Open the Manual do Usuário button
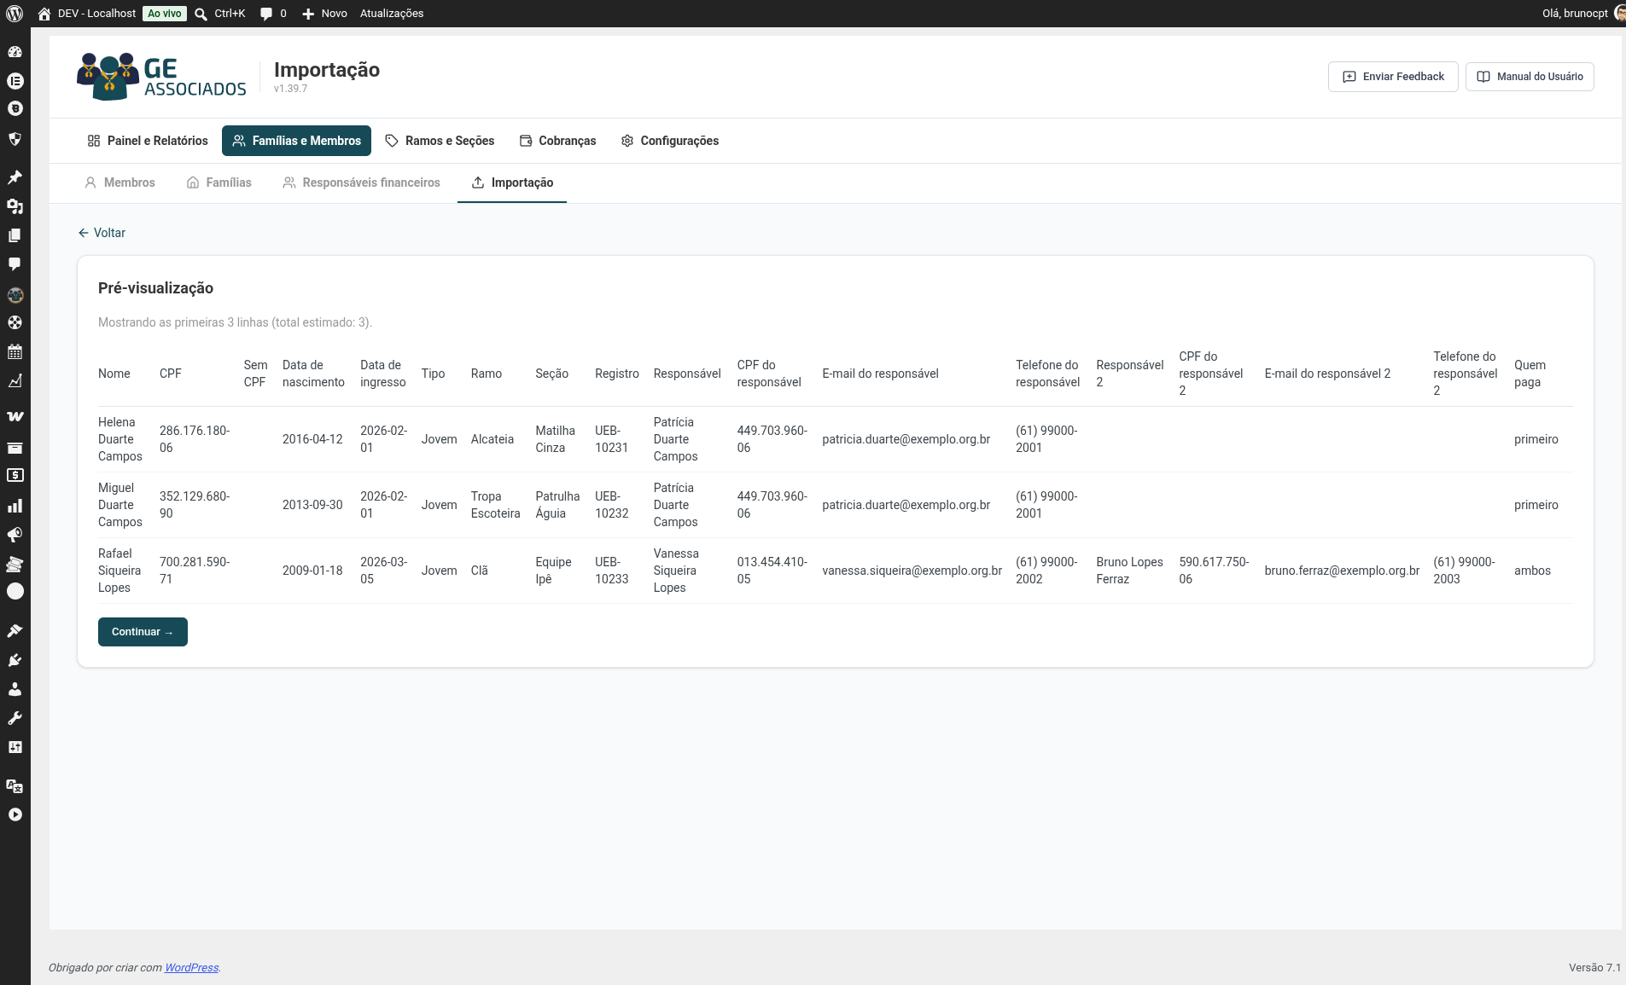This screenshot has height=985, width=1626. pyautogui.click(x=1530, y=77)
